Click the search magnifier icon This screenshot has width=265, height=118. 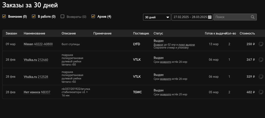point(253,17)
